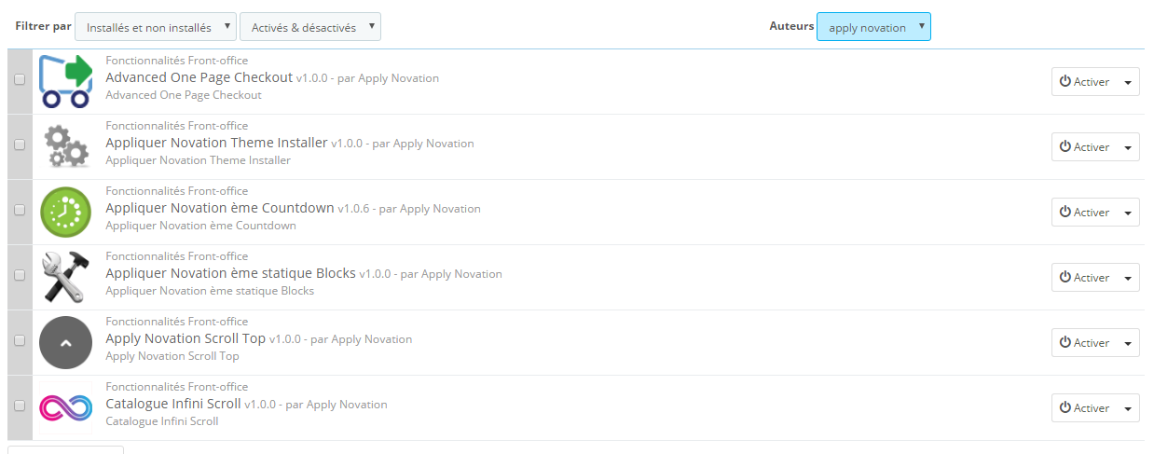
Task: Click the 'Advanced One Page Checkout' module title
Action: pos(199,77)
